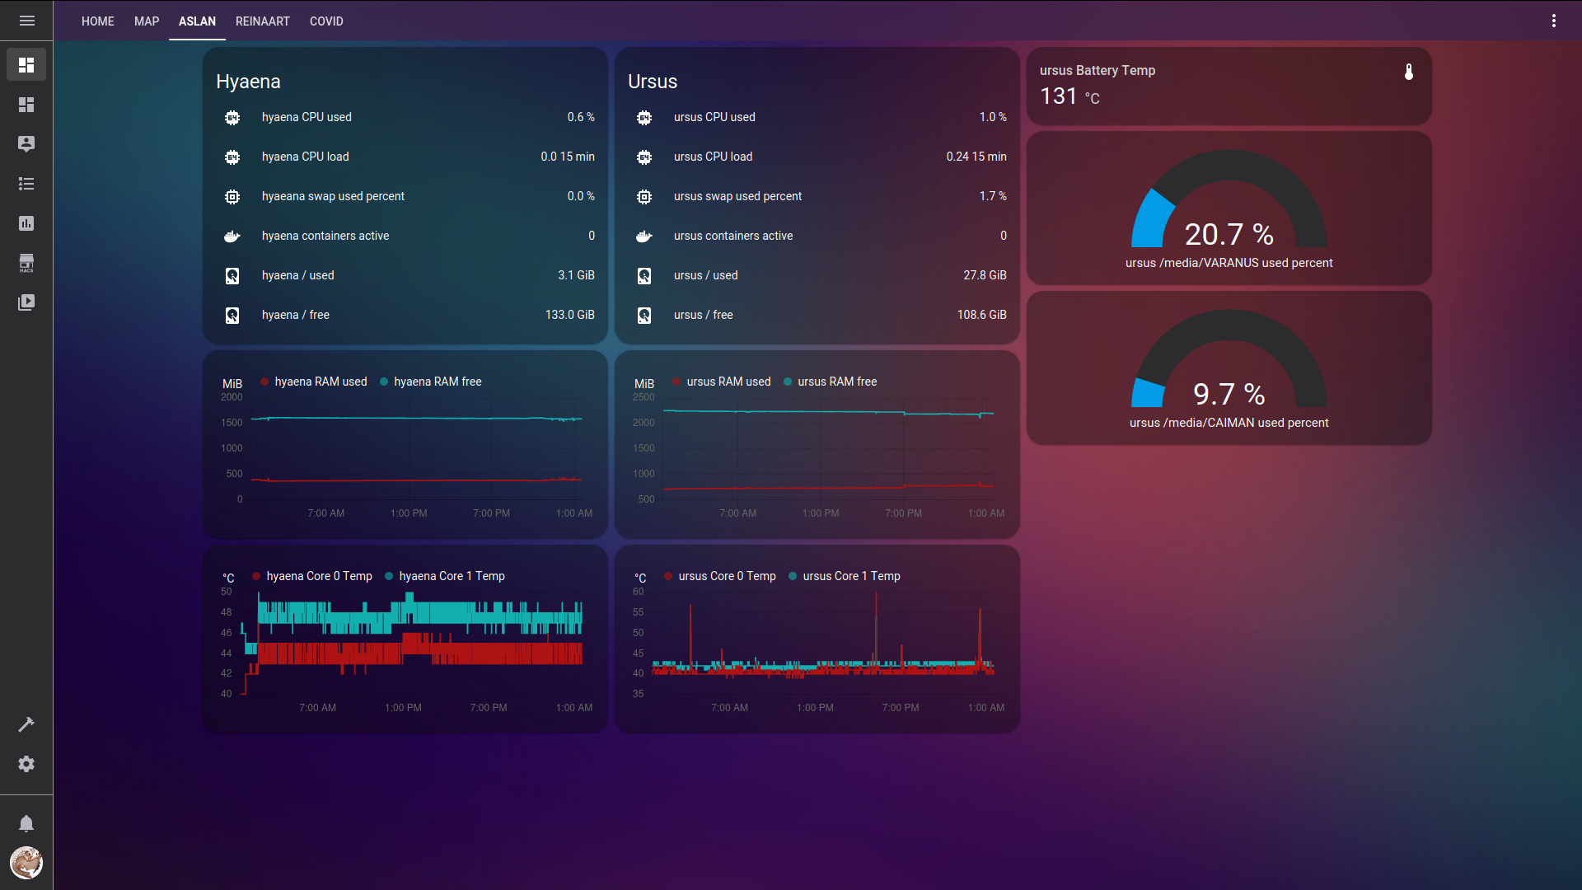Click the 27.8 GiB used value

pos(985,276)
